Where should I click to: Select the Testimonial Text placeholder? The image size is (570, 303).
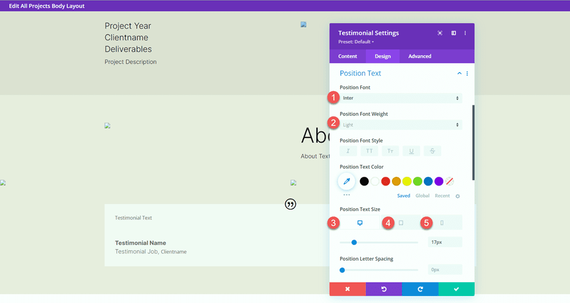click(133, 218)
